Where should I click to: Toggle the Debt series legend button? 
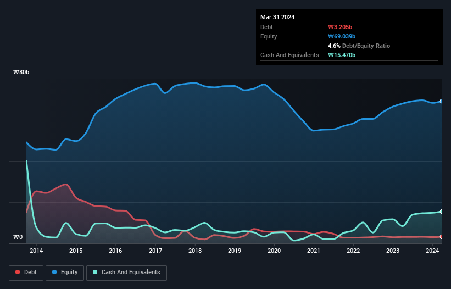[x=26, y=273]
